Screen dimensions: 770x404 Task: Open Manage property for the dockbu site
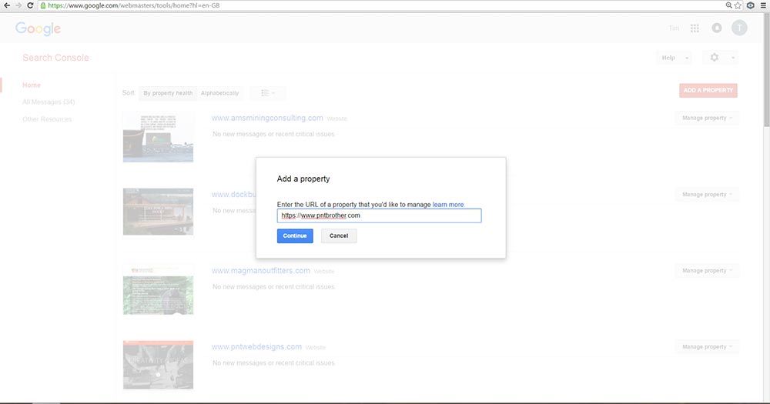coord(707,195)
